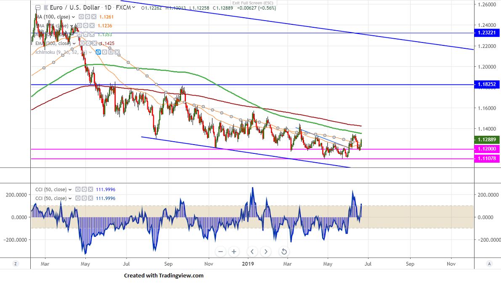Image resolution: width=501 pixels, height=285 pixels.
Task: Toggle visibility of first CCI indicator
Action: 78,190
